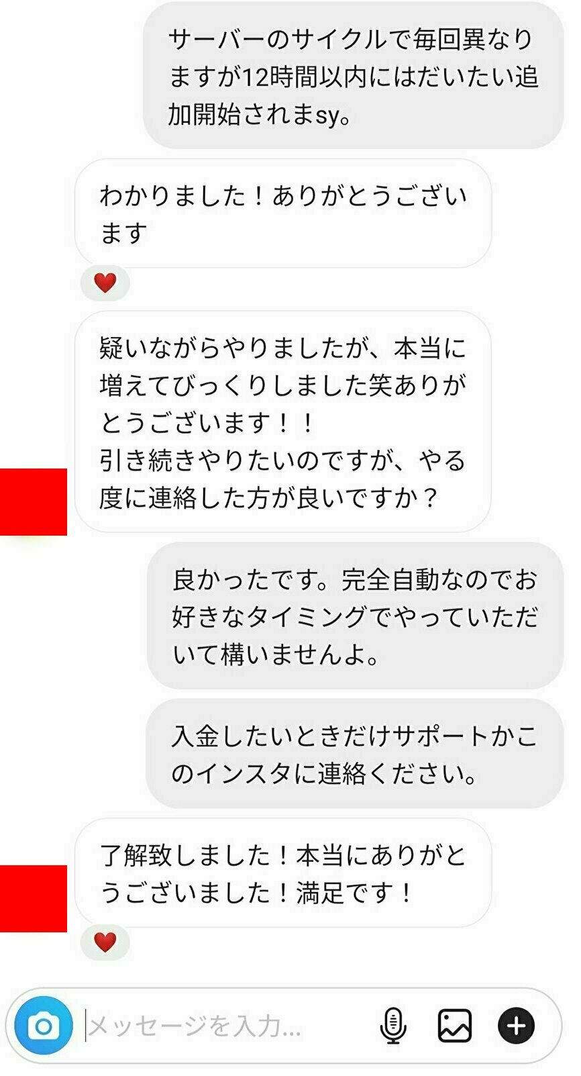Open the photo gallery picker icon
This screenshot has height=1076, width=581.
click(455, 1026)
